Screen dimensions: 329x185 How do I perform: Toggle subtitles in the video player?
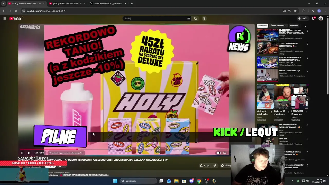click(x=225, y=153)
